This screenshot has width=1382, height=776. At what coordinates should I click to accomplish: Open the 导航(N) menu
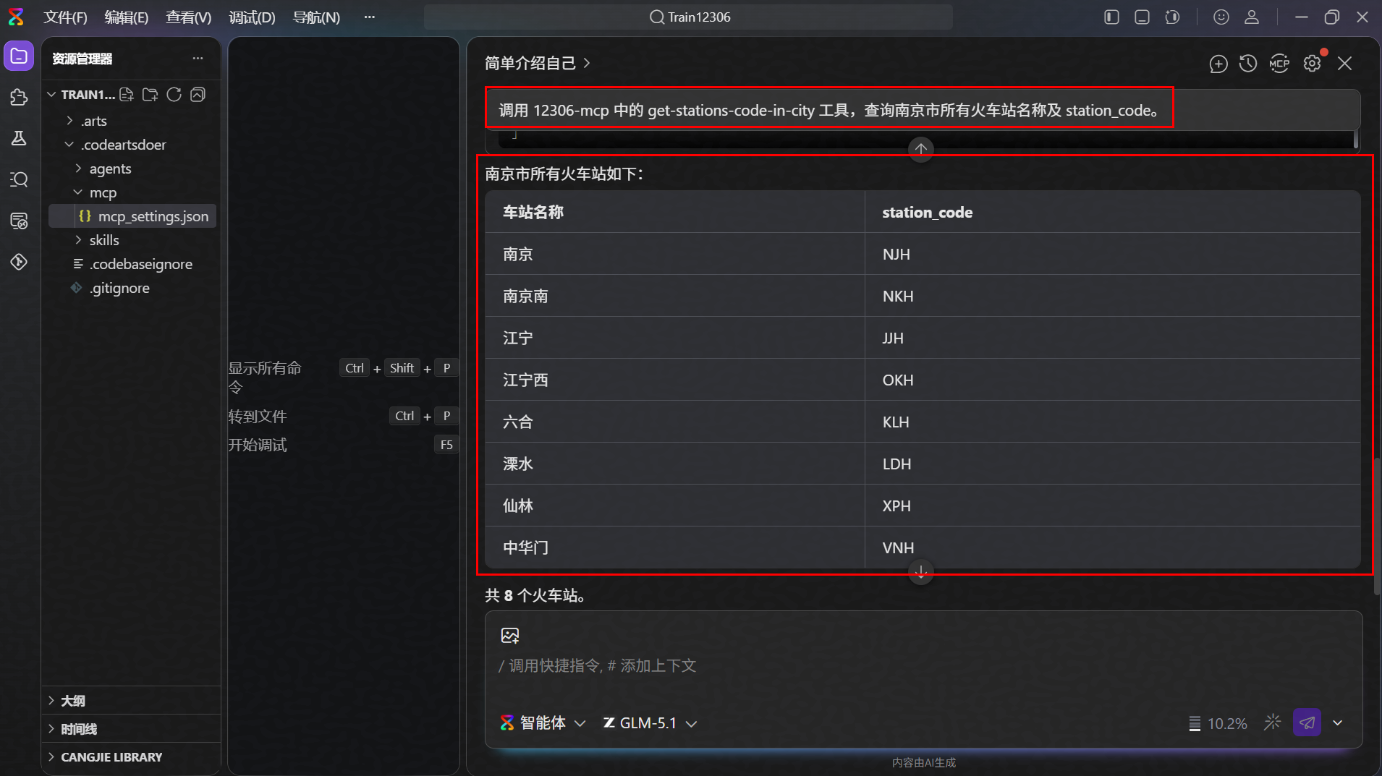point(316,17)
